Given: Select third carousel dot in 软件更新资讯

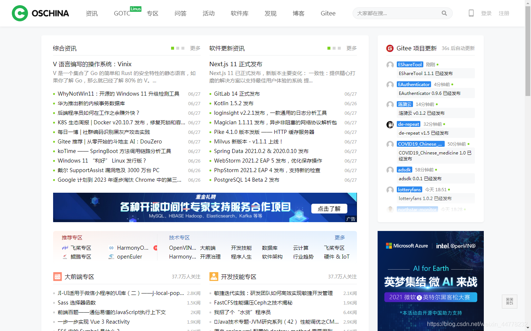Looking at the screenshot, I should pos(339,48).
